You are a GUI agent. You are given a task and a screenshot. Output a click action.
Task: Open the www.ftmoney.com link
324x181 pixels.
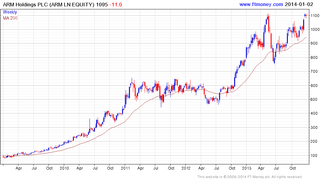pyautogui.click(x=261, y=4)
